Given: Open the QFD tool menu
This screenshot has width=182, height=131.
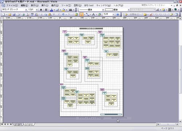Looking at the screenshot, I should (89, 5).
